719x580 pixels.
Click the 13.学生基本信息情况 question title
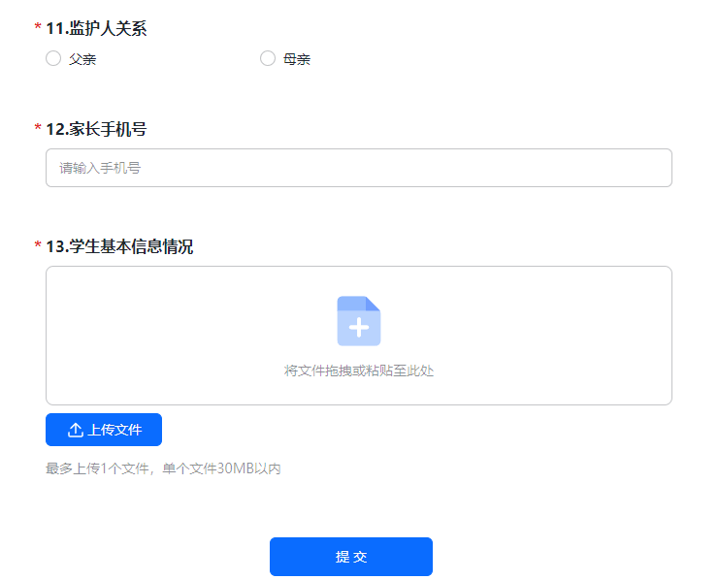[x=119, y=247]
